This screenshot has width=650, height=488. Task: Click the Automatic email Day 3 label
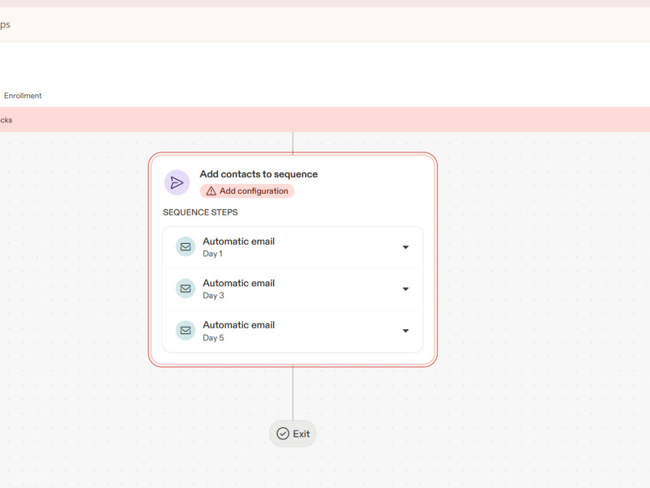[x=239, y=284]
